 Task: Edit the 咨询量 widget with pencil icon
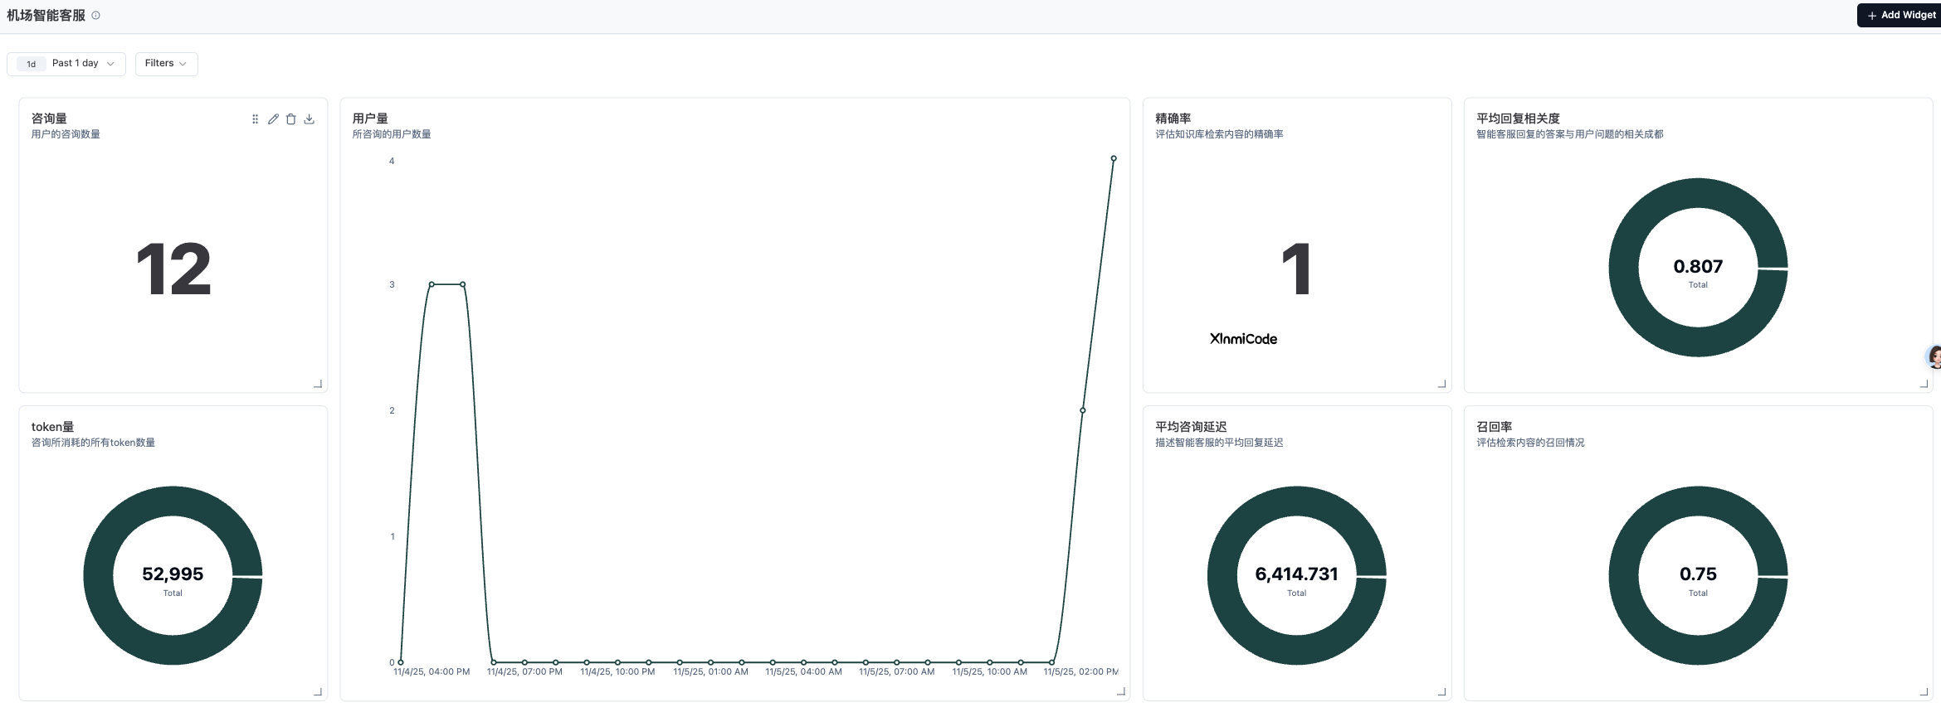pyautogui.click(x=273, y=119)
